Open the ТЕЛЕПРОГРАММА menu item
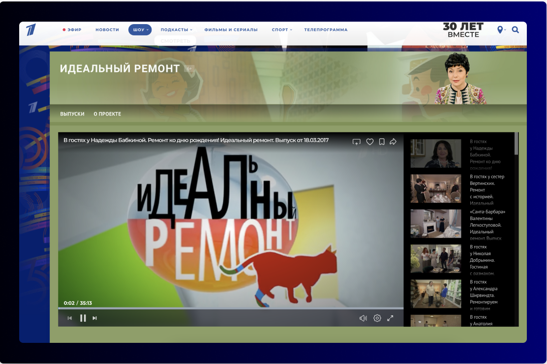 click(x=326, y=30)
